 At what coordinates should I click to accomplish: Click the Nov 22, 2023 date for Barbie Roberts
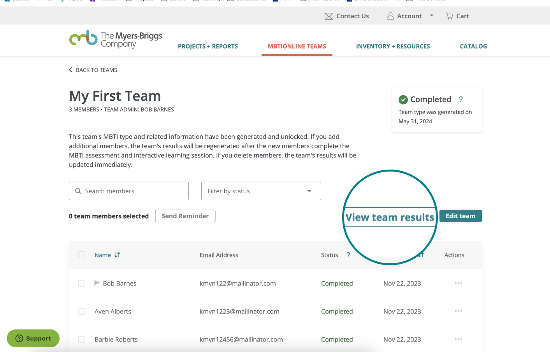pyautogui.click(x=402, y=340)
